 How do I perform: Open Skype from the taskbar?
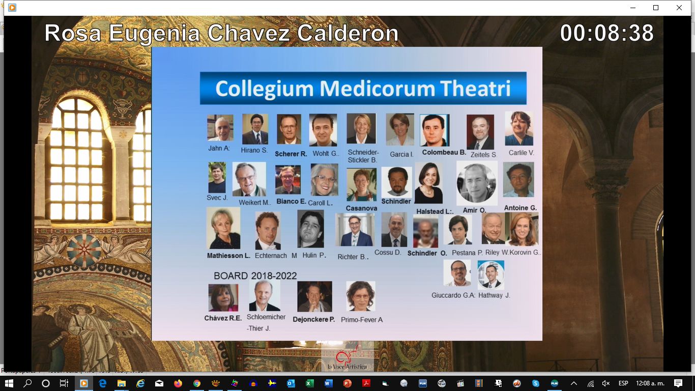(x=535, y=383)
